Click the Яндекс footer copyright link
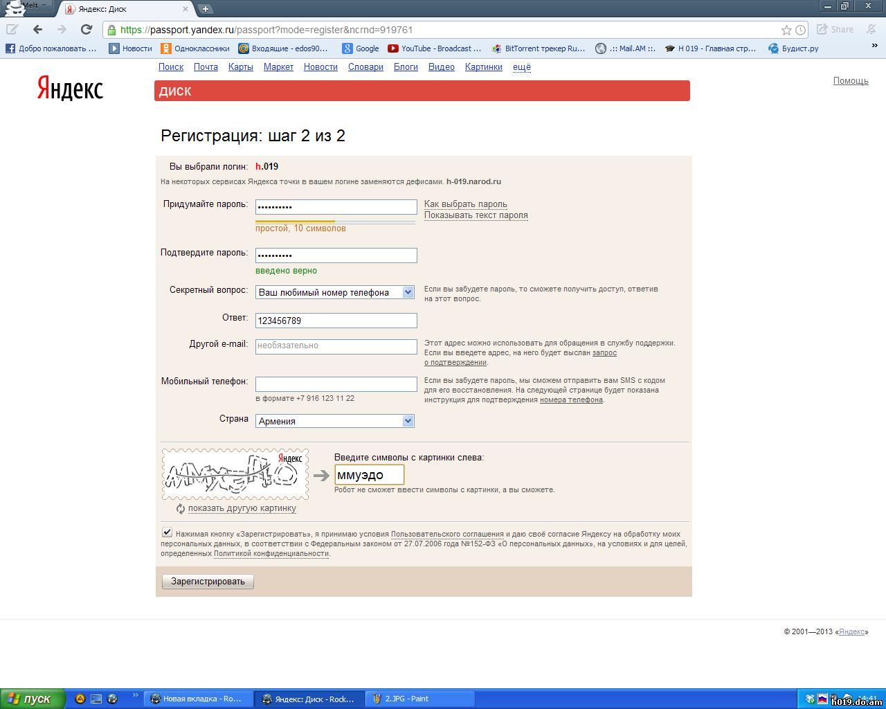This screenshot has width=886, height=709. click(x=851, y=631)
